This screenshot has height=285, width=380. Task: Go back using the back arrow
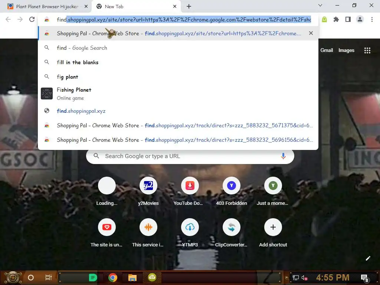click(8, 19)
